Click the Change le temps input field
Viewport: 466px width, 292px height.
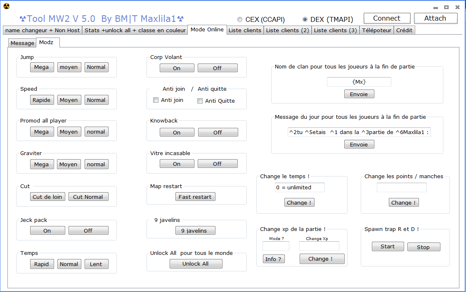[300, 187]
